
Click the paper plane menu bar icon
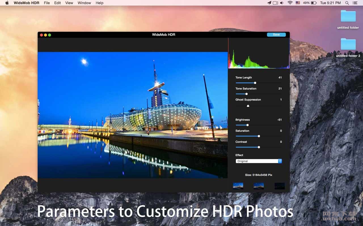269,3
